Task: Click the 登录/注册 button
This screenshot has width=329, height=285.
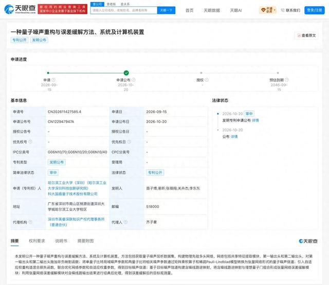Action: point(314,10)
